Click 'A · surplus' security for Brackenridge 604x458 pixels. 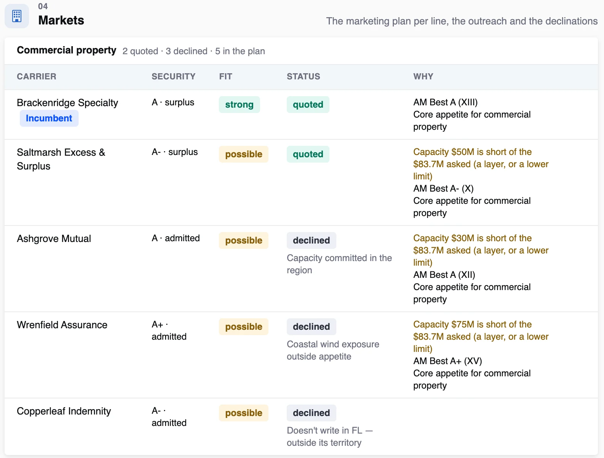[173, 102]
